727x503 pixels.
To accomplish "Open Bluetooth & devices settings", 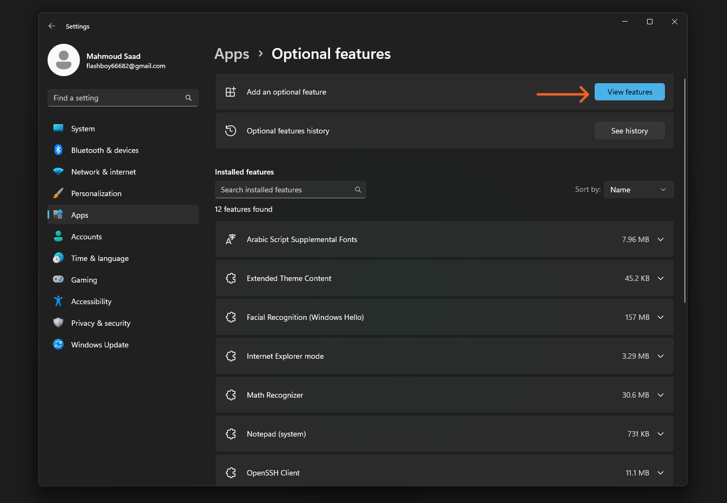I will pos(105,150).
